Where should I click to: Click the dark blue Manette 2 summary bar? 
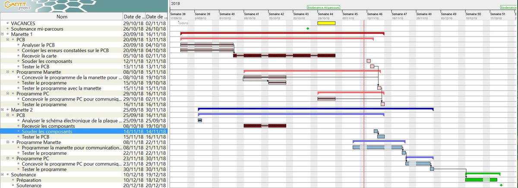point(316,109)
